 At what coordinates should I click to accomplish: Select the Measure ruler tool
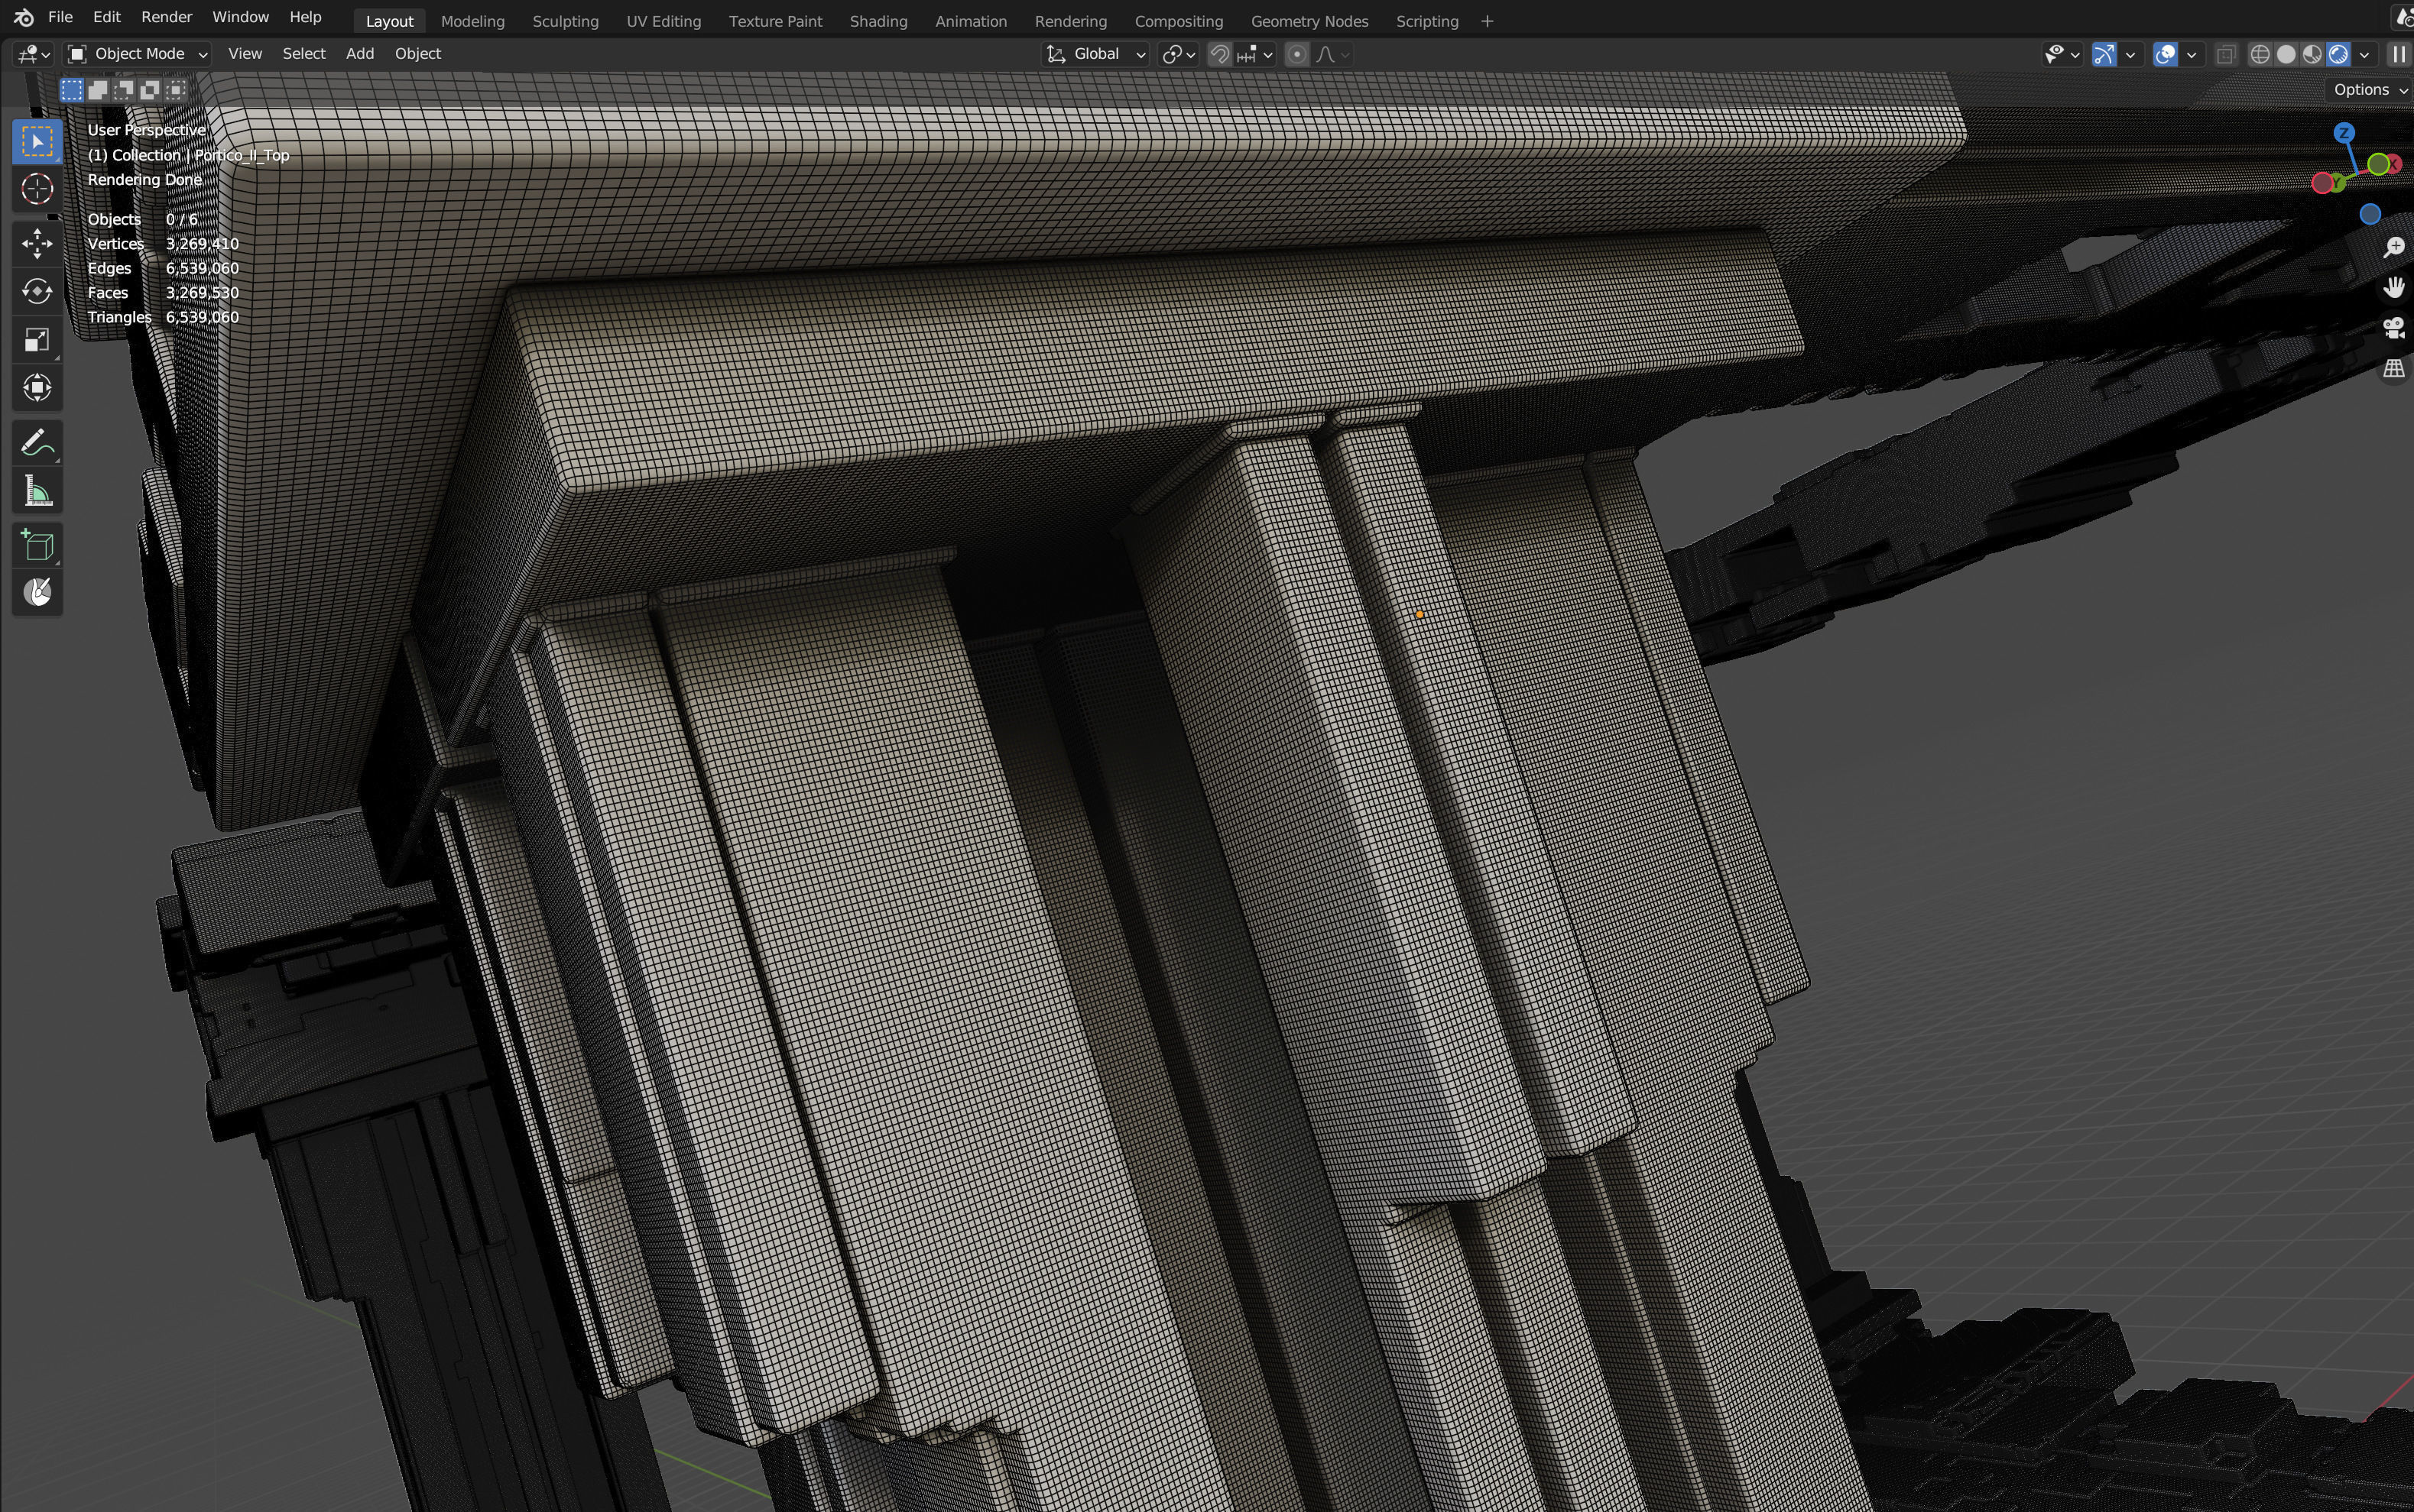click(37, 491)
